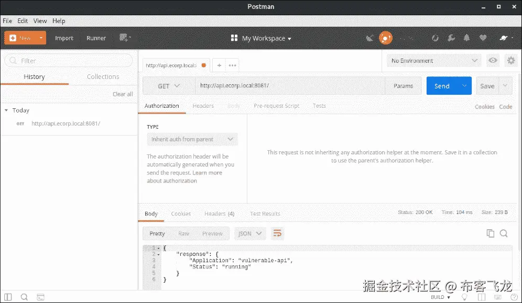522x303 pixels.
Task: Open the JSON format dropdown
Action: (249, 233)
